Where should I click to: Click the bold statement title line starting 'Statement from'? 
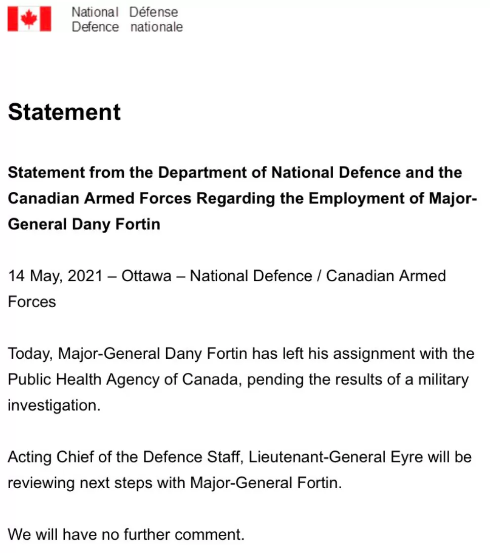(235, 173)
